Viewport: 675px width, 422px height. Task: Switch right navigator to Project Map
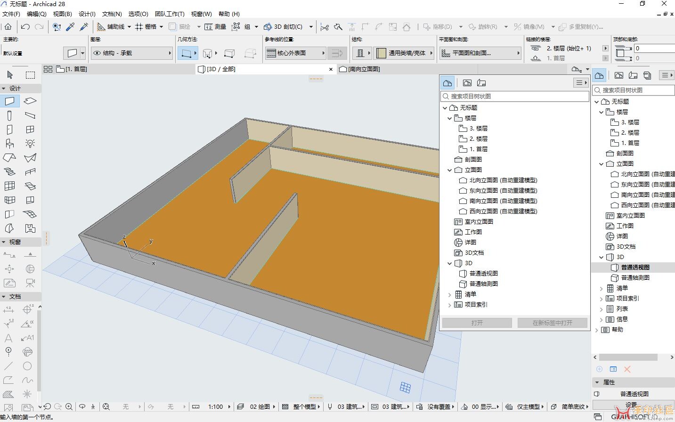tap(599, 75)
